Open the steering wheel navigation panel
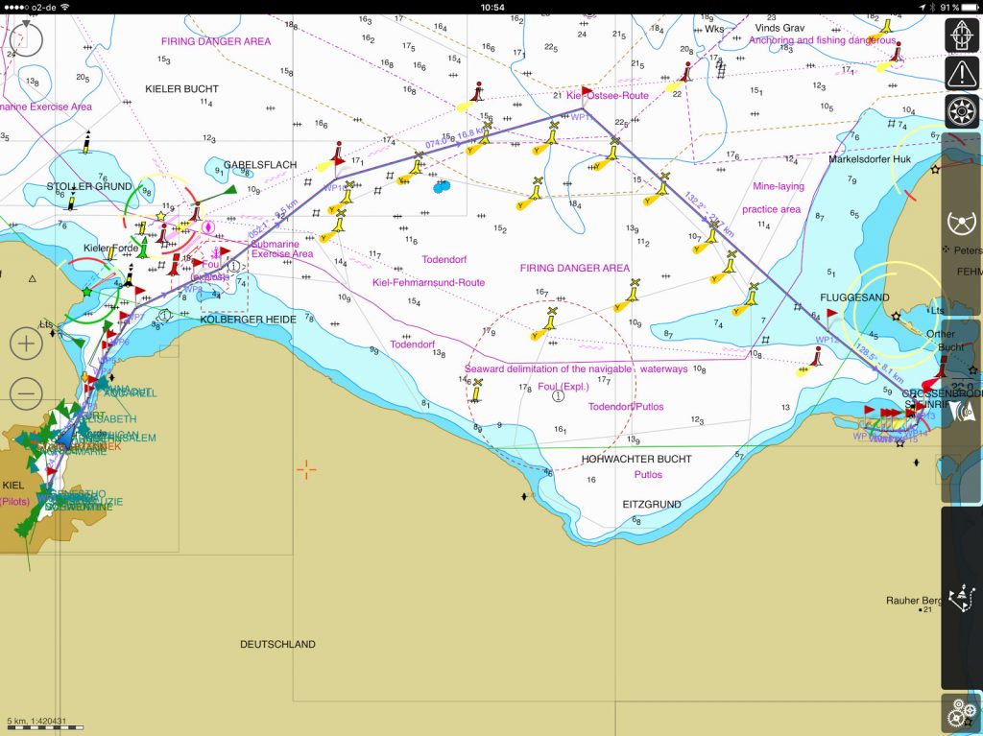 (x=961, y=224)
